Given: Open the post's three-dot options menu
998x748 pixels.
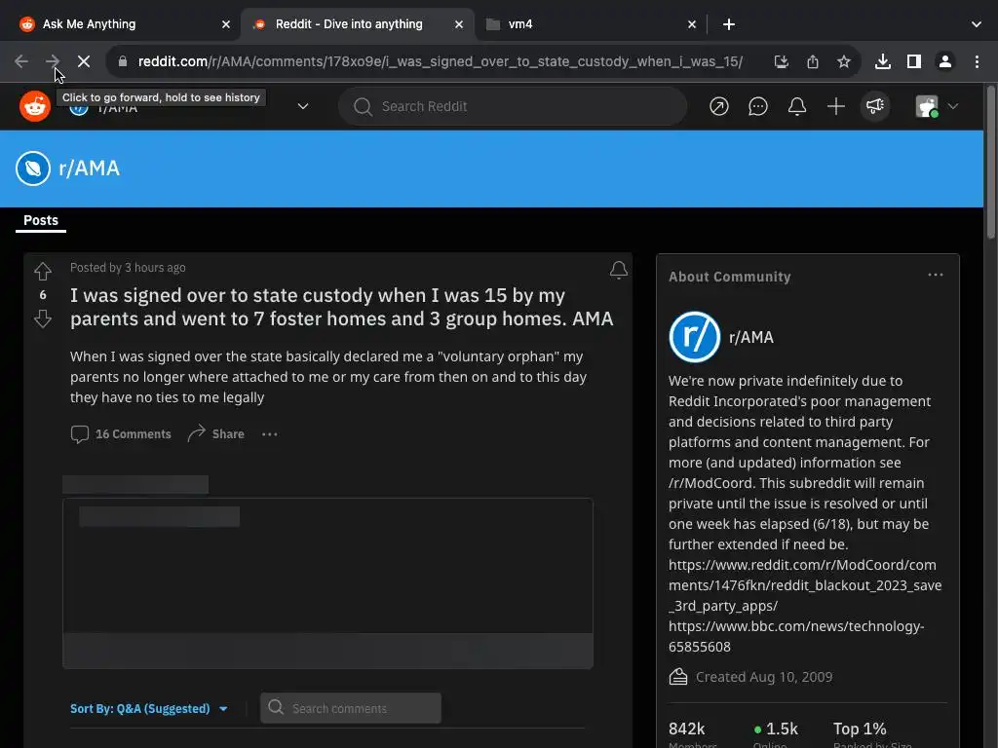Looking at the screenshot, I should 269,433.
